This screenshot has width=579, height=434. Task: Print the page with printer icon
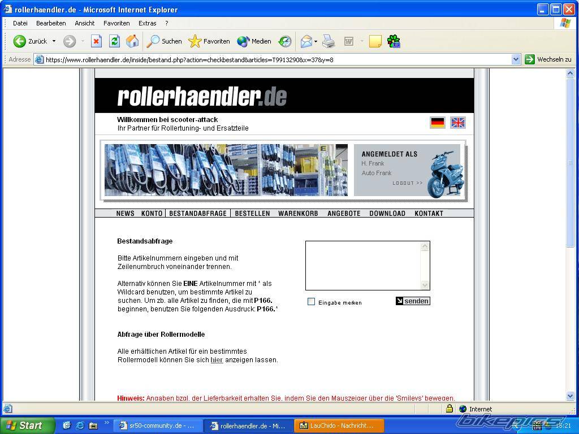(x=329, y=41)
